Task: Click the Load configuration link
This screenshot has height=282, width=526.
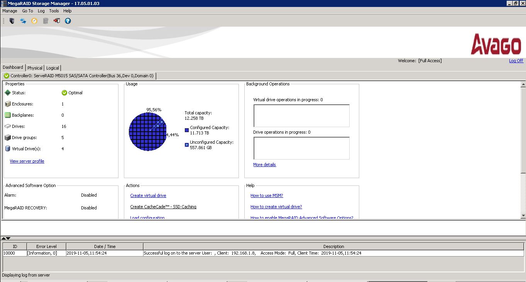Action: point(147,217)
